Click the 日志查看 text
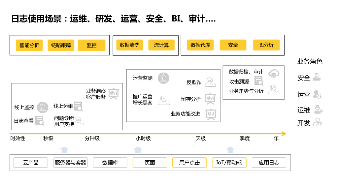This screenshot has width=338, height=190. point(24,121)
